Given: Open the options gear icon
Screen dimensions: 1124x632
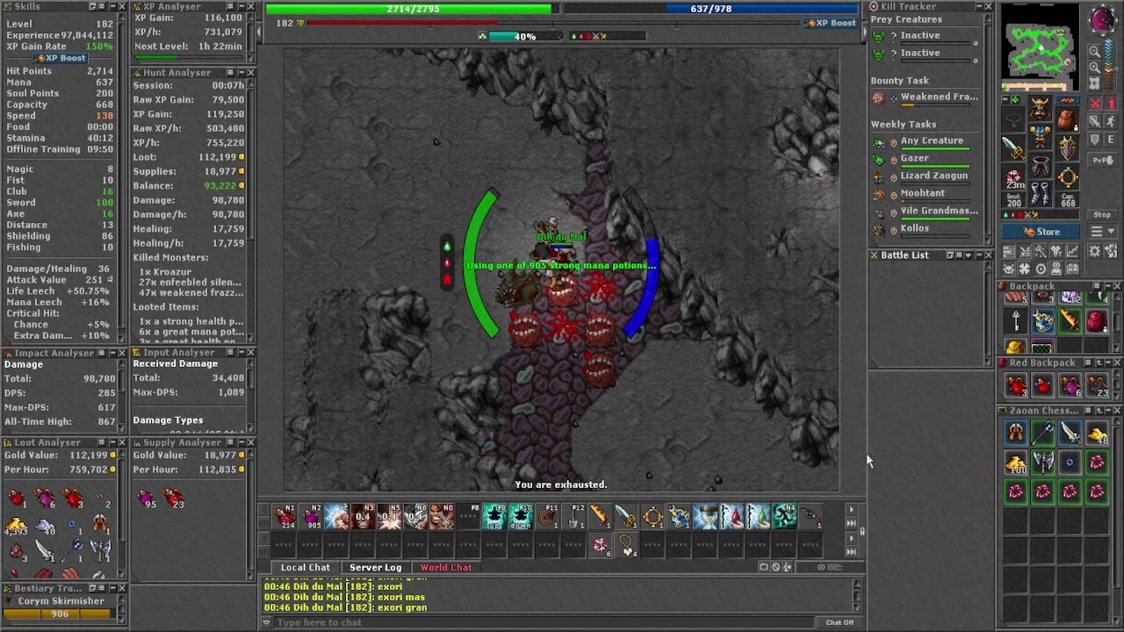Looking at the screenshot, I should point(1094,250).
